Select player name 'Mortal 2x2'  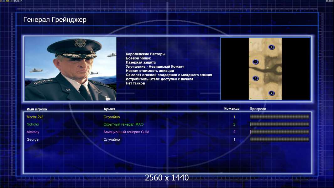pos(35,117)
